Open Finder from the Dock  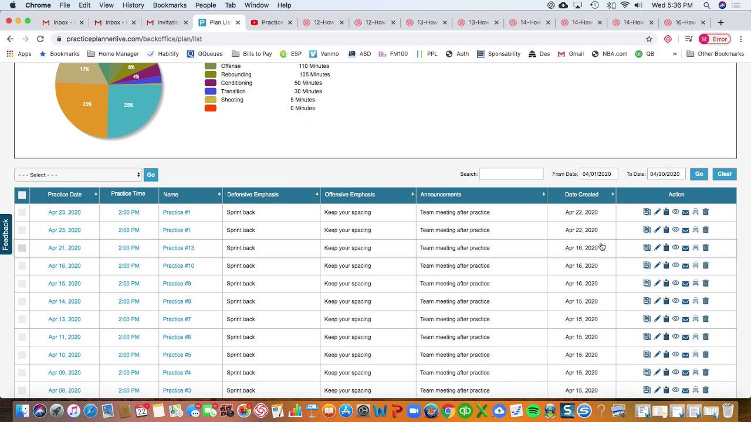[x=22, y=411]
